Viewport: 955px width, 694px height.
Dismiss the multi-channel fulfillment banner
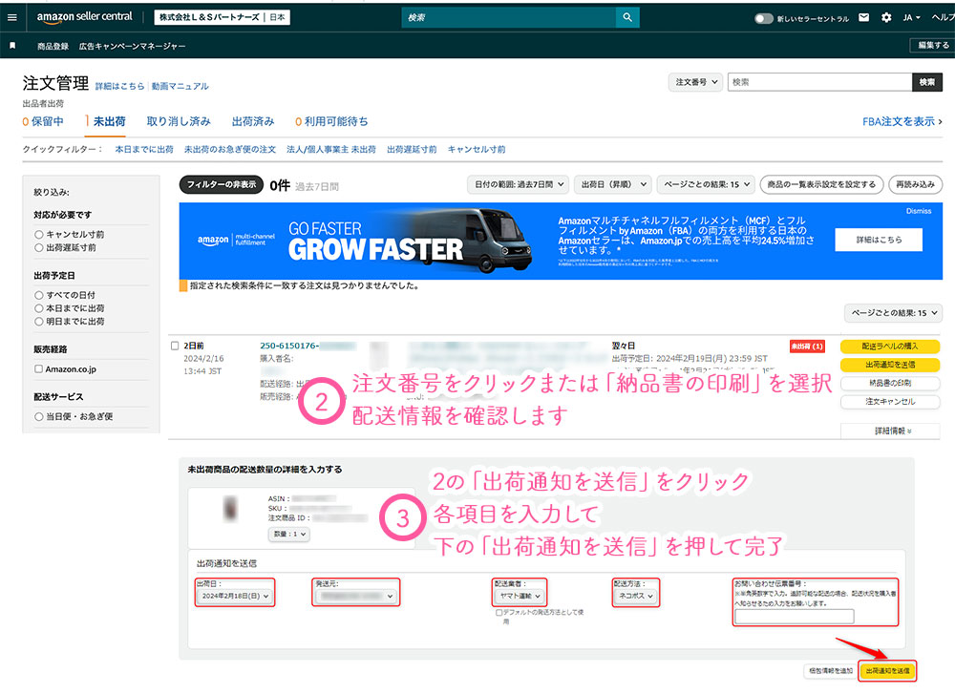[918, 211]
